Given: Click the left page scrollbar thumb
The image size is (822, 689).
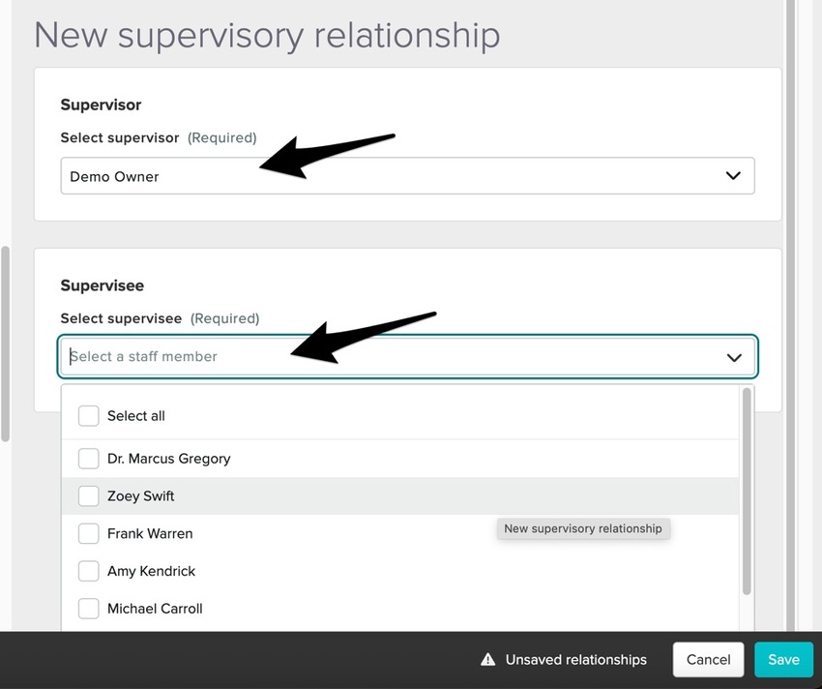Looking at the screenshot, I should (x=6, y=344).
